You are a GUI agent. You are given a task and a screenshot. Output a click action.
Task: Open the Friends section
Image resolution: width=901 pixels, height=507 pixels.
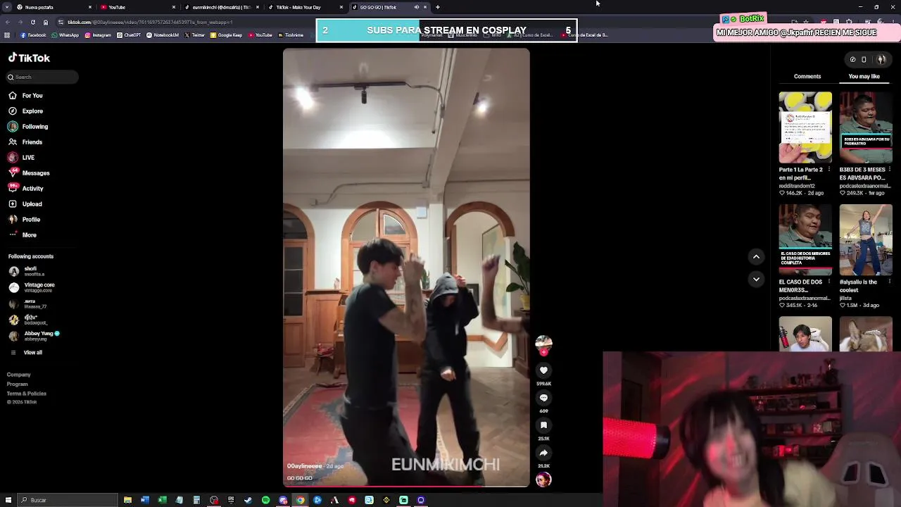click(x=25, y=142)
